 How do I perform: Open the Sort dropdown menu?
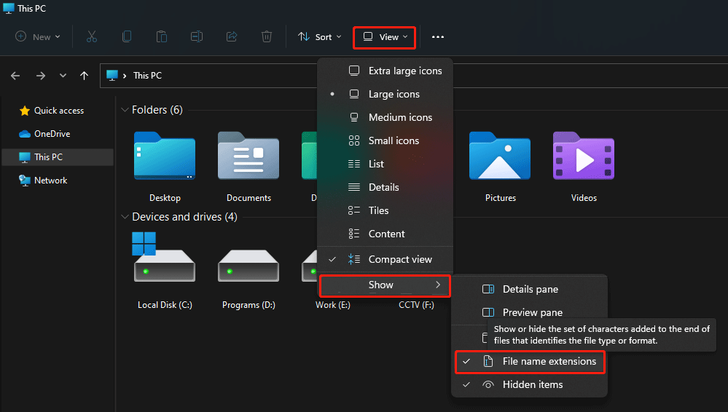[319, 37]
